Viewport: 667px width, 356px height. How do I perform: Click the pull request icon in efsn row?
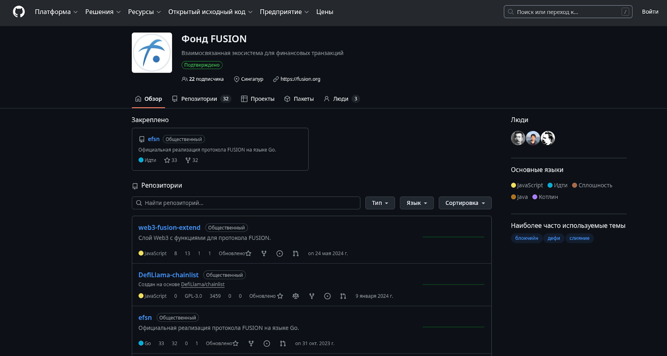[283, 343]
